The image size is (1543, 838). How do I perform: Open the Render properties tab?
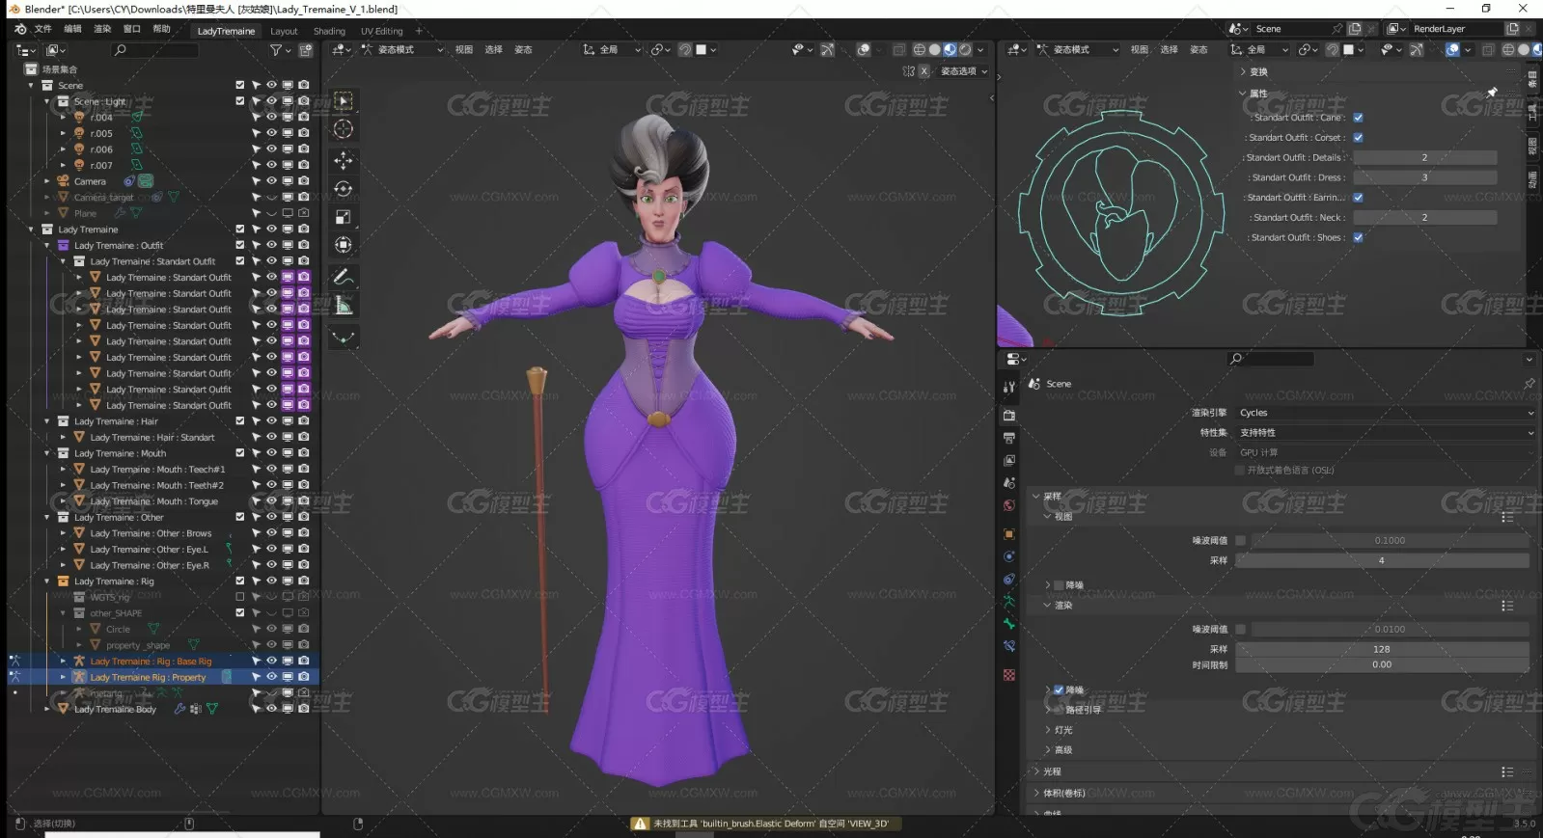tap(1009, 415)
